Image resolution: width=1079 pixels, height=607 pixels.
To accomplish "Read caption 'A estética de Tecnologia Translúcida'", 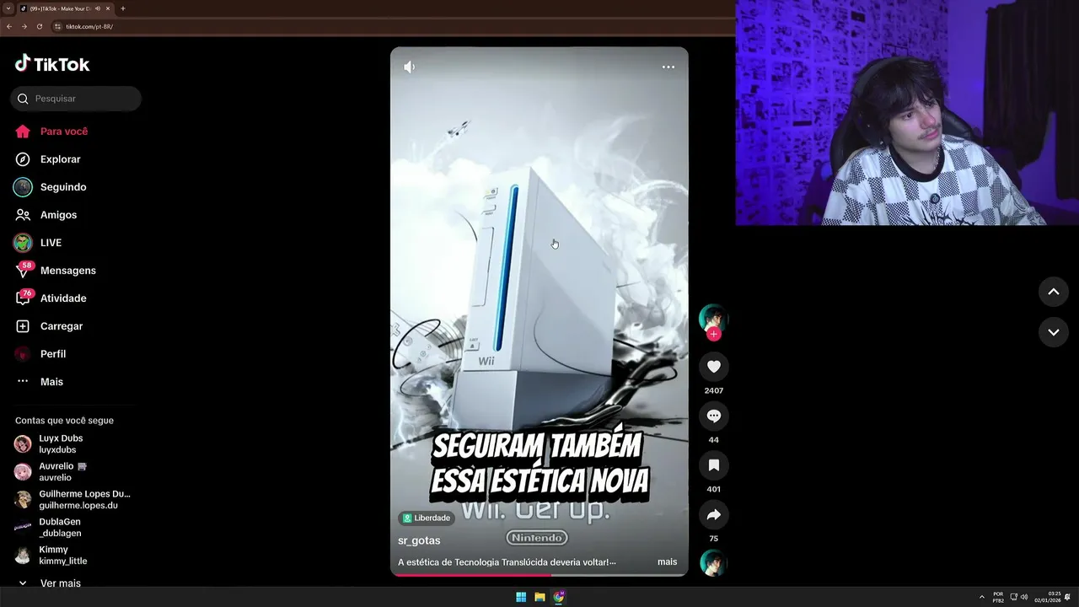I will pos(507,562).
